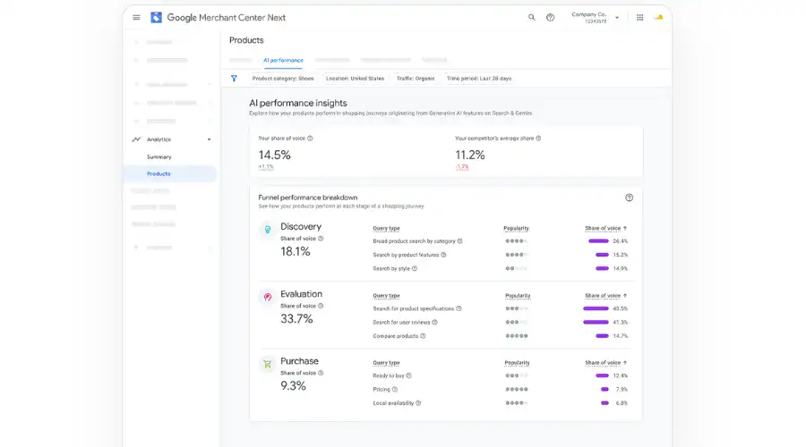This screenshot has height=447, width=806.
Task: Open the hamburger navigation menu
Action: 136,18
